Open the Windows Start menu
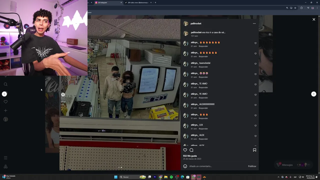 116,177
